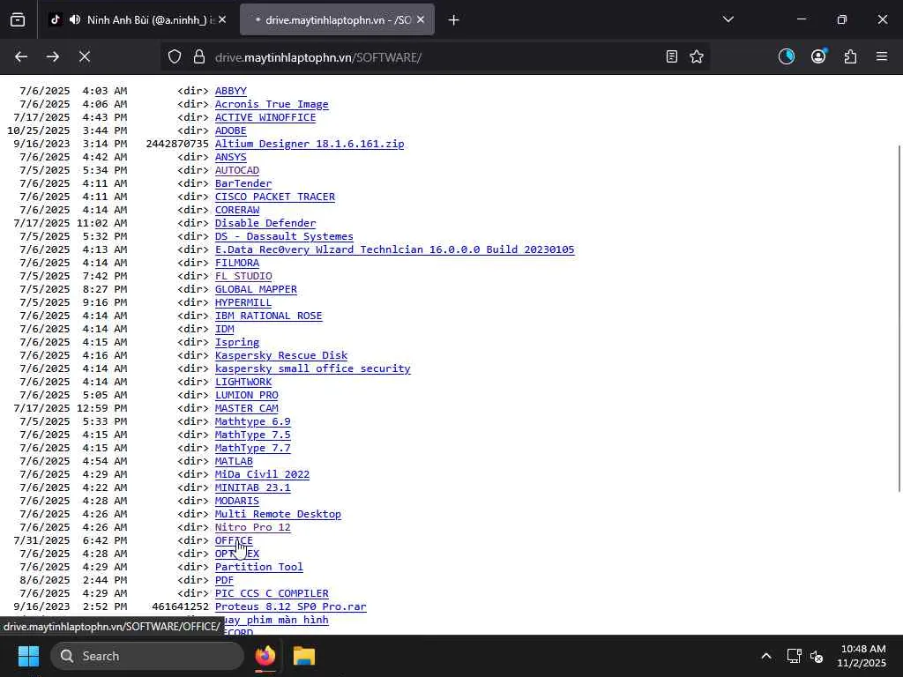Open MathType 7.5 folder
Screen dimensions: 903x677
pyautogui.click(x=252, y=435)
